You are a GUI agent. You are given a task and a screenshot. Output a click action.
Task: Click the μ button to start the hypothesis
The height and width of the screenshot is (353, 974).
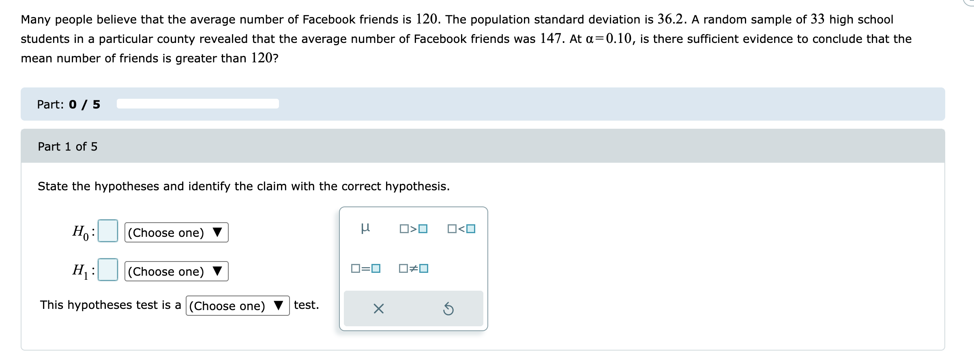pos(365,228)
